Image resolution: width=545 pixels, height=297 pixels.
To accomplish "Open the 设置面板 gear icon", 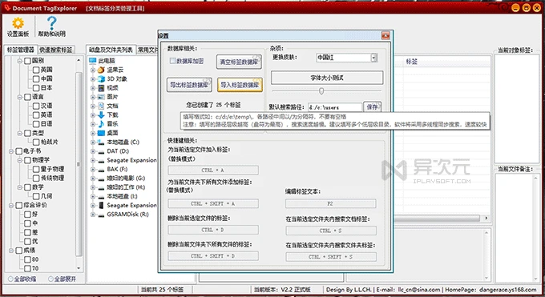I will (x=18, y=23).
